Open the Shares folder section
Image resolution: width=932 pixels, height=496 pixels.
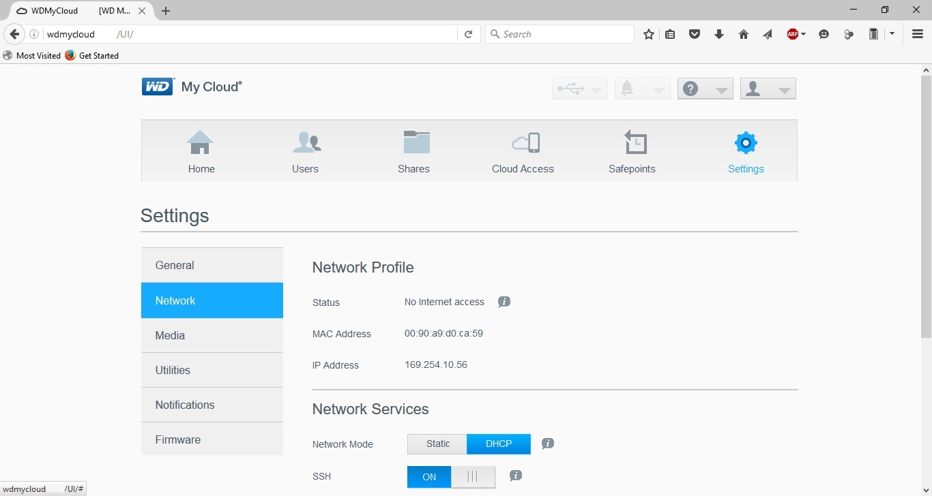point(414,151)
